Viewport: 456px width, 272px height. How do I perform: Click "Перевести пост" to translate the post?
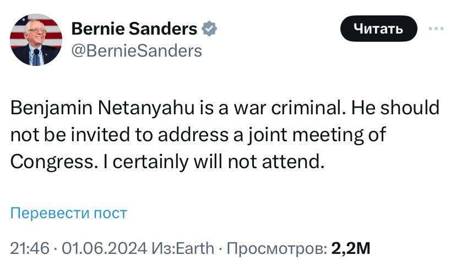click(x=69, y=213)
